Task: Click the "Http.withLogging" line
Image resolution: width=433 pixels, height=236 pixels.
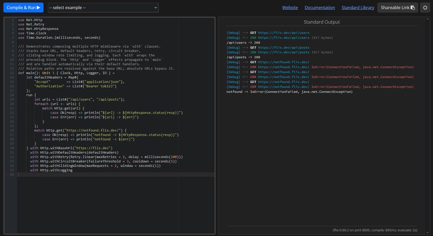Action: 52,171
